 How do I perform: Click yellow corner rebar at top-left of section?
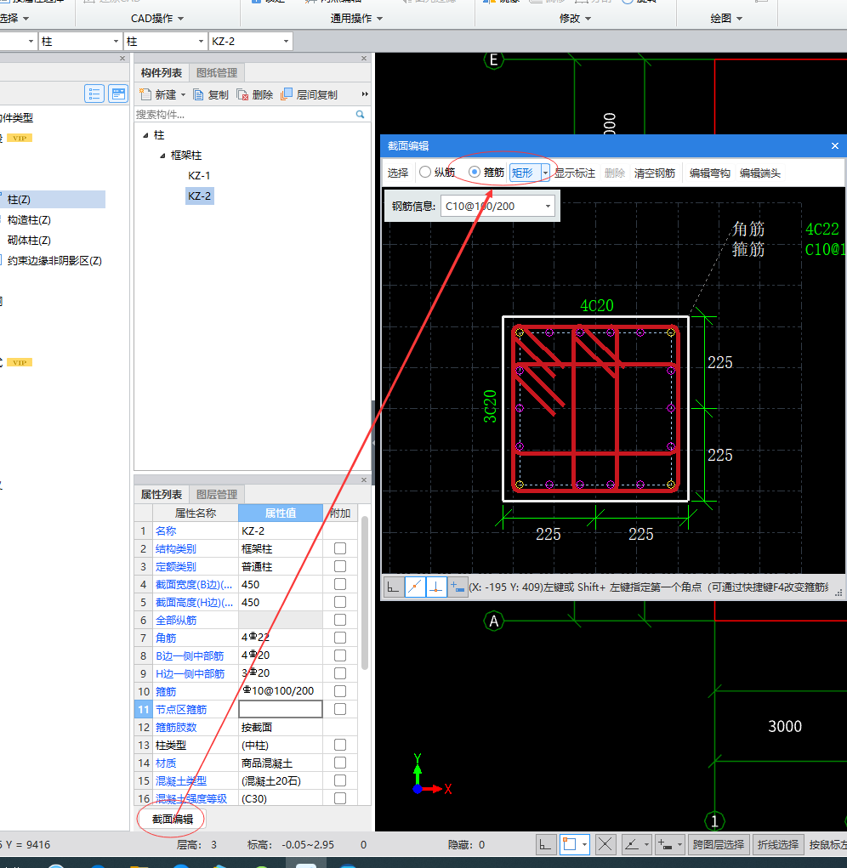tap(520, 332)
